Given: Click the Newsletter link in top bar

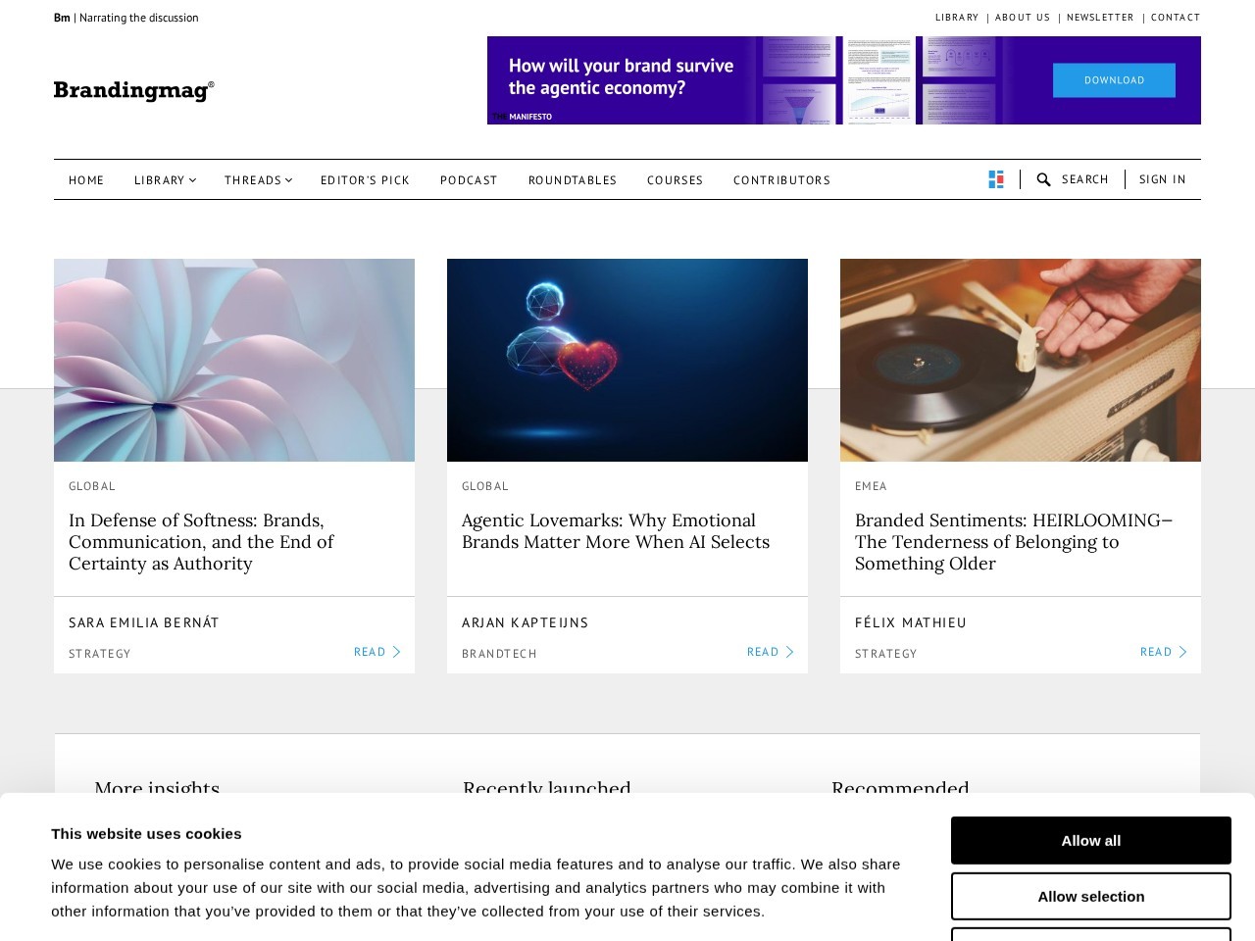Looking at the screenshot, I should point(1100,18).
